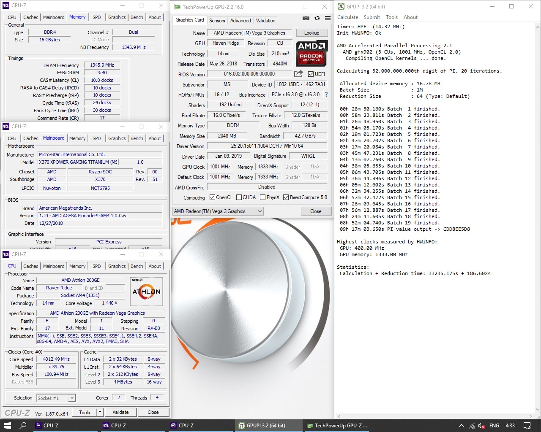Image resolution: width=541 pixels, height=432 pixels.
Task: Open the notification center icon
Action: point(527,425)
